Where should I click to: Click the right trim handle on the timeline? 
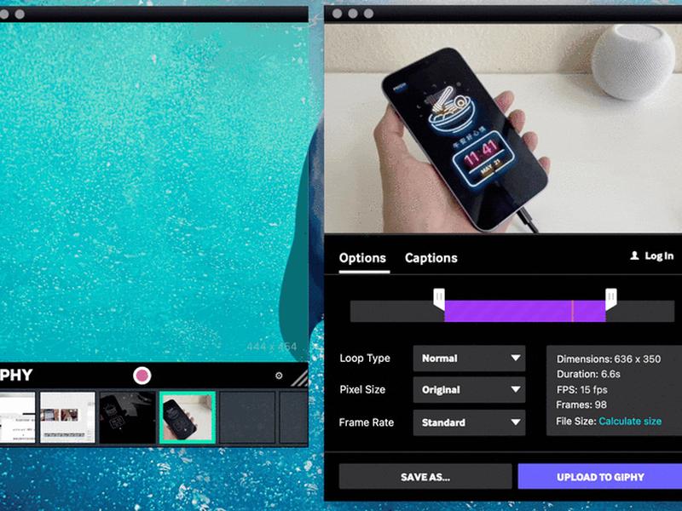point(611,300)
